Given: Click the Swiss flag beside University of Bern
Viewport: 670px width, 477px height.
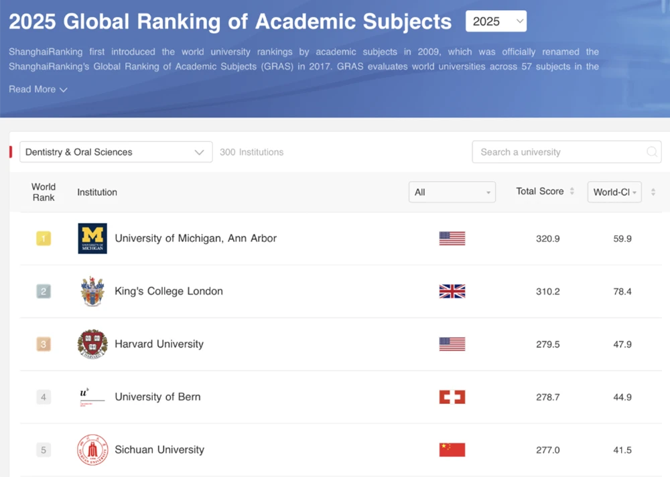Looking at the screenshot, I should pos(452,397).
